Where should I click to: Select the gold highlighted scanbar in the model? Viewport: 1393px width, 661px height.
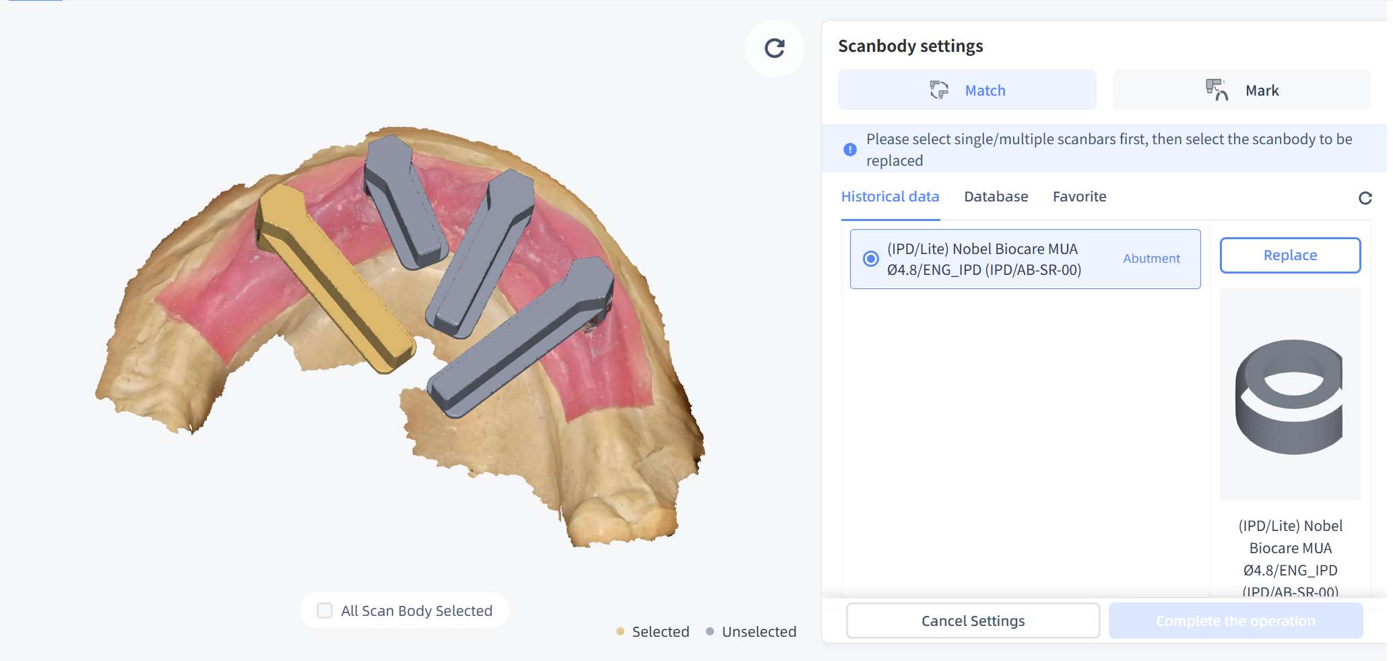tap(333, 276)
